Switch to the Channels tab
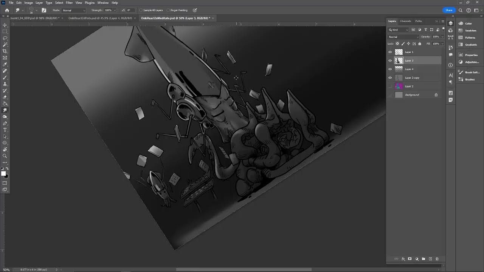This screenshot has height=272, width=484. [405, 21]
